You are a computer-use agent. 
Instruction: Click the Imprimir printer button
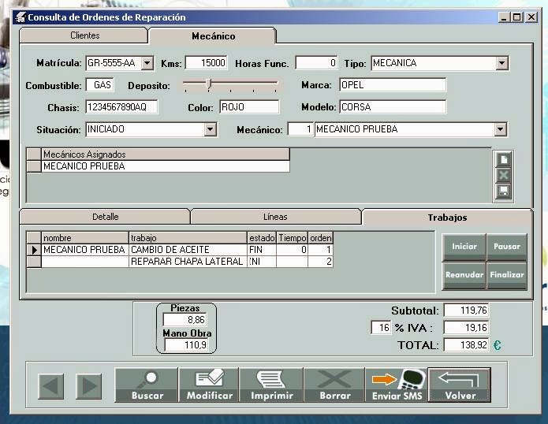pos(271,385)
